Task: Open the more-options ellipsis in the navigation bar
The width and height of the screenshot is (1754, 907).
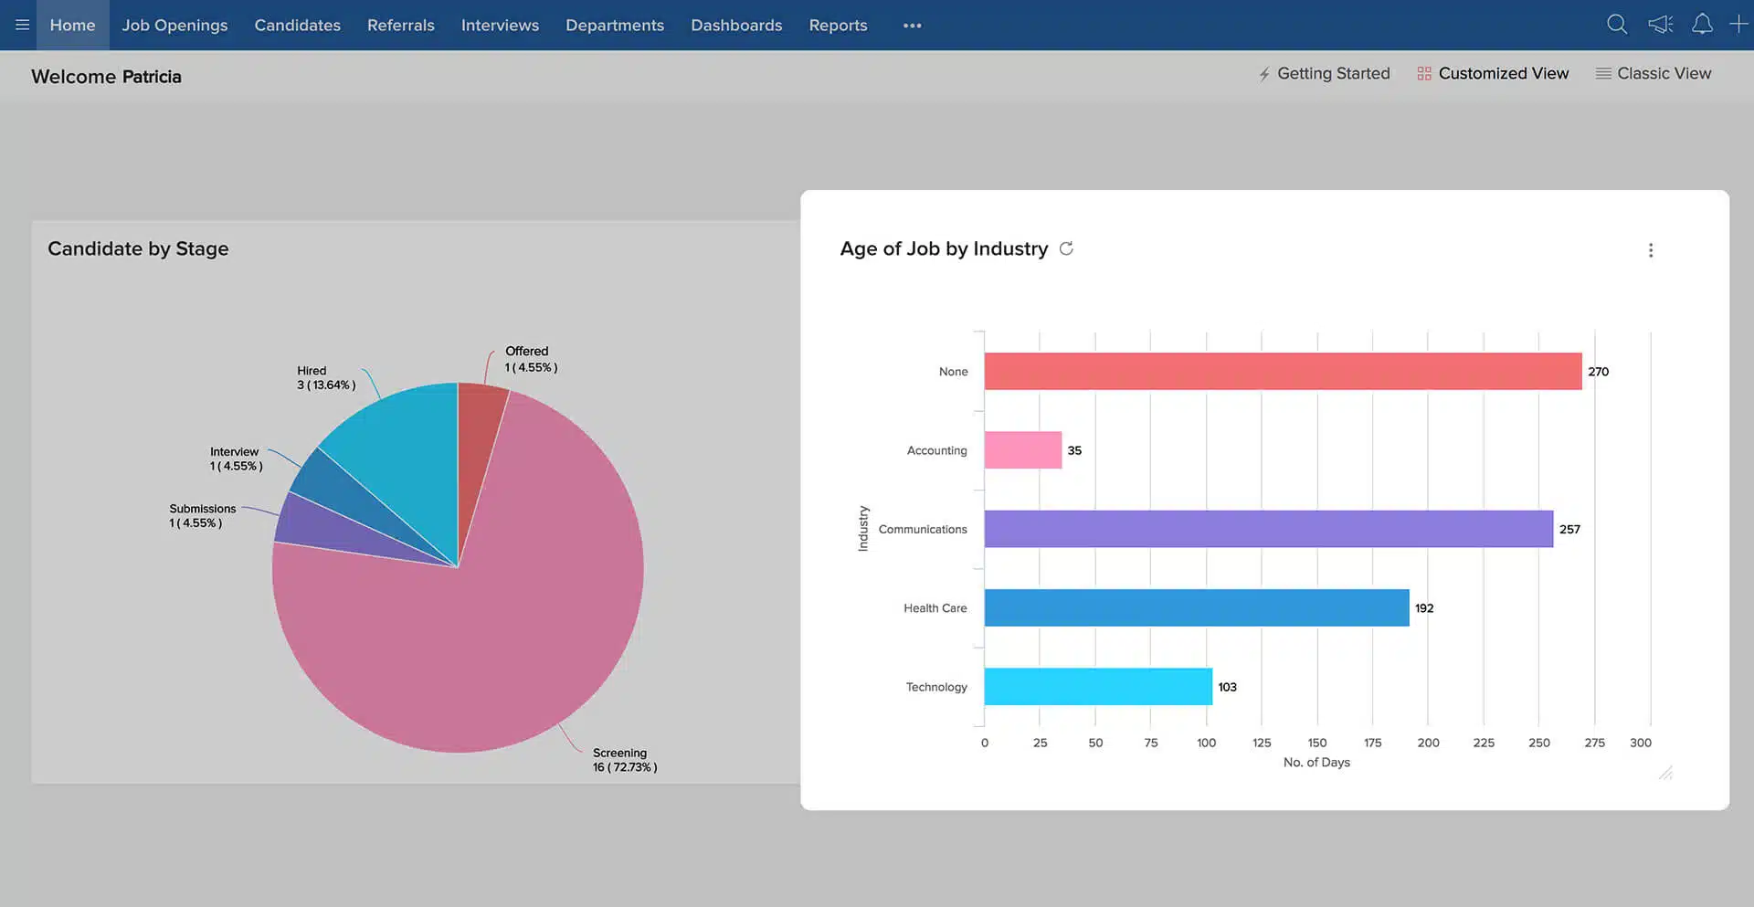Action: (911, 25)
